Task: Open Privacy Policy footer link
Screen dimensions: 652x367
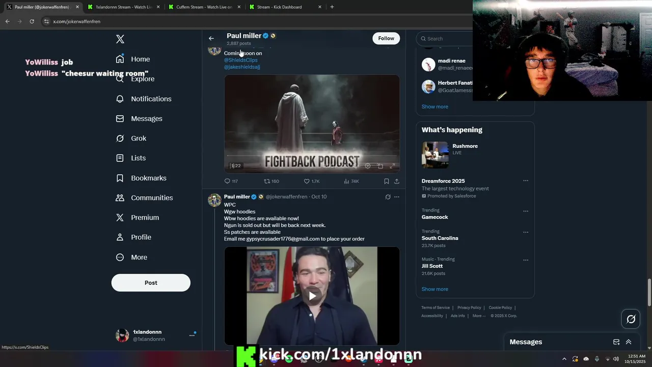Action: [469, 308]
